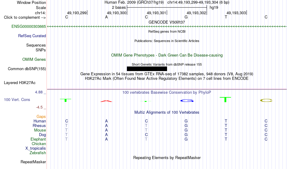
Task: Click the X_tropicalis species label
Action: (36, 148)
